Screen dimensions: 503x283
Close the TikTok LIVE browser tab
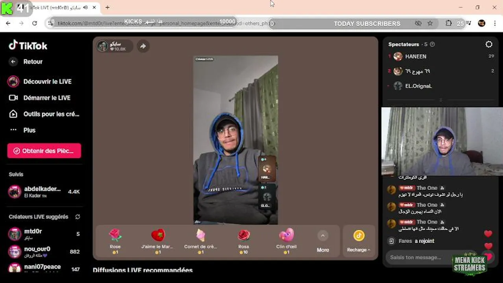94,7
